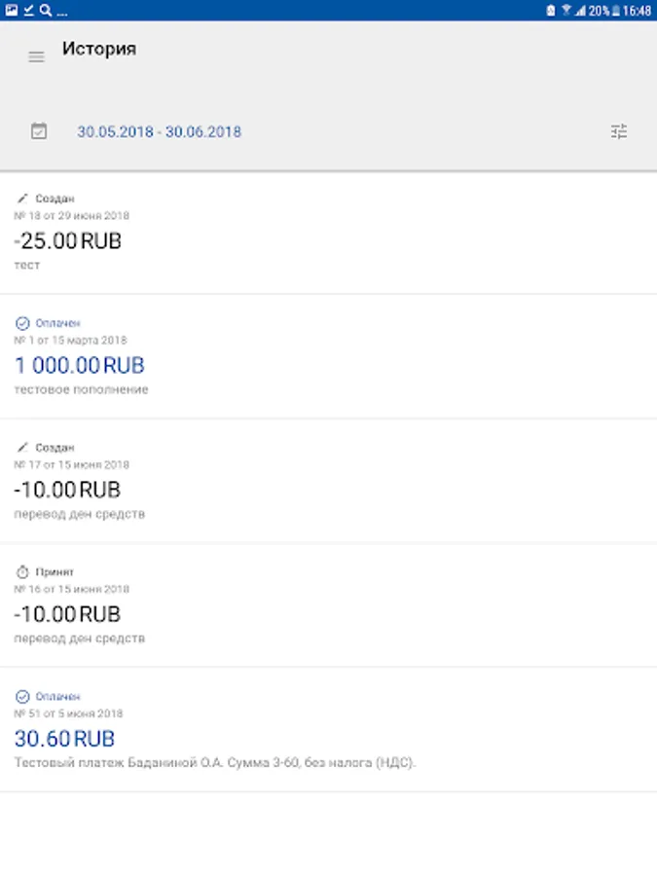Click the pencil icon on transaction № 18
The width and height of the screenshot is (657, 876).
pyautogui.click(x=22, y=198)
